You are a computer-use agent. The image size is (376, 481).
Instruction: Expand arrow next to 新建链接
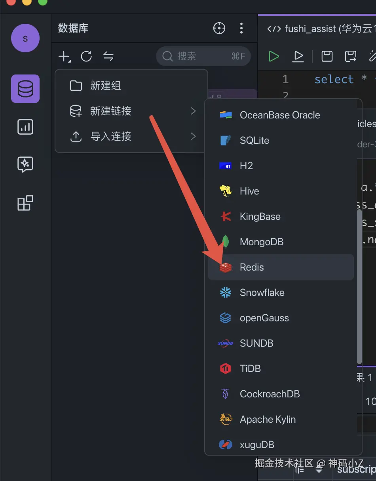[x=193, y=111]
